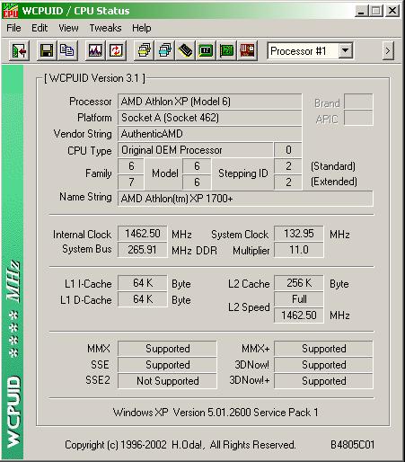The height and width of the screenshot is (462, 405).
Task: Open the Edit menu
Action: point(40,28)
